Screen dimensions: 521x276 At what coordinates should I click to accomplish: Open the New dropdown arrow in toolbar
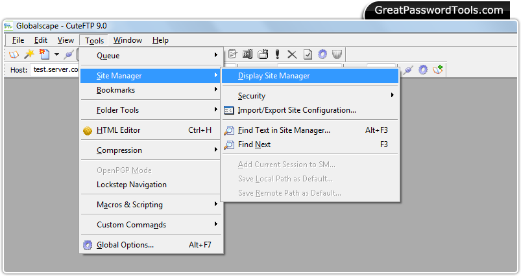pyautogui.click(x=57, y=54)
